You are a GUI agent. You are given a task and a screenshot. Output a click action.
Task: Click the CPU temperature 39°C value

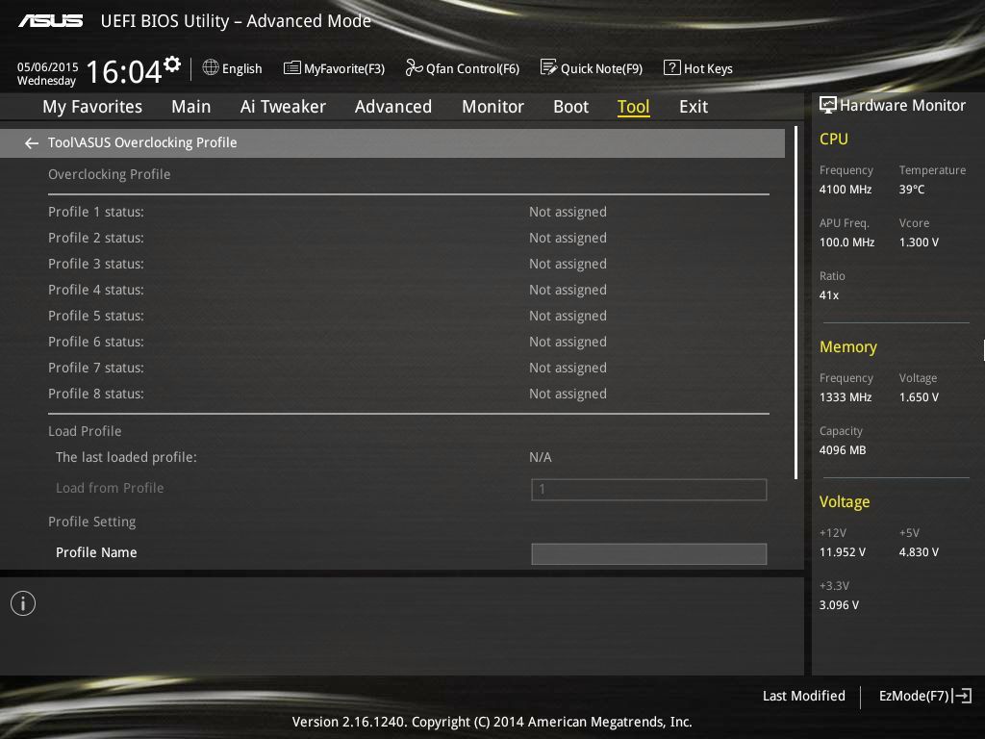pyautogui.click(x=912, y=190)
